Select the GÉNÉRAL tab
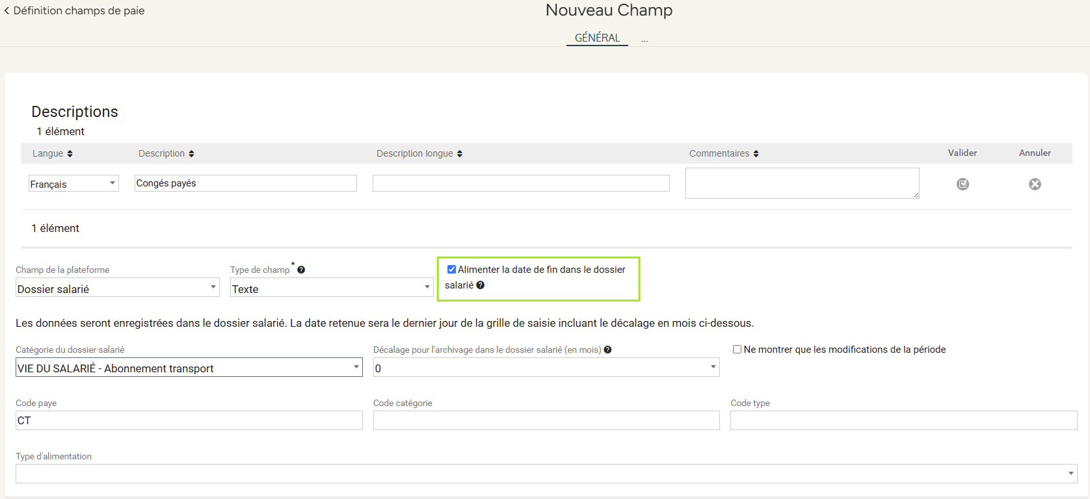The width and height of the screenshot is (1090, 499). click(x=597, y=38)
